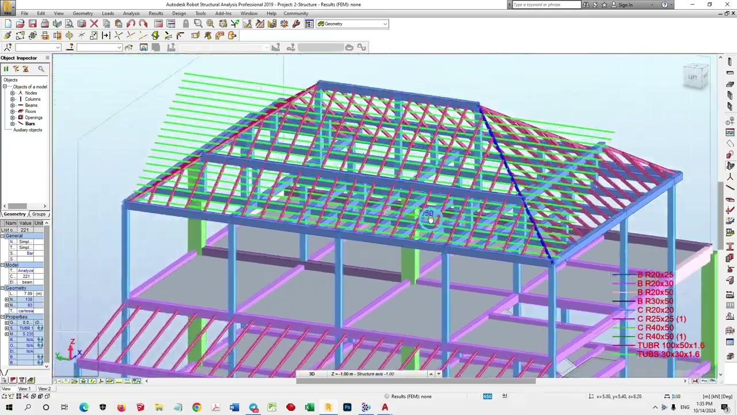The height and width of the screenshot is (415, 737).
Task: Capture a screenshot with the camera icon
Action: (x=81, y=24)
